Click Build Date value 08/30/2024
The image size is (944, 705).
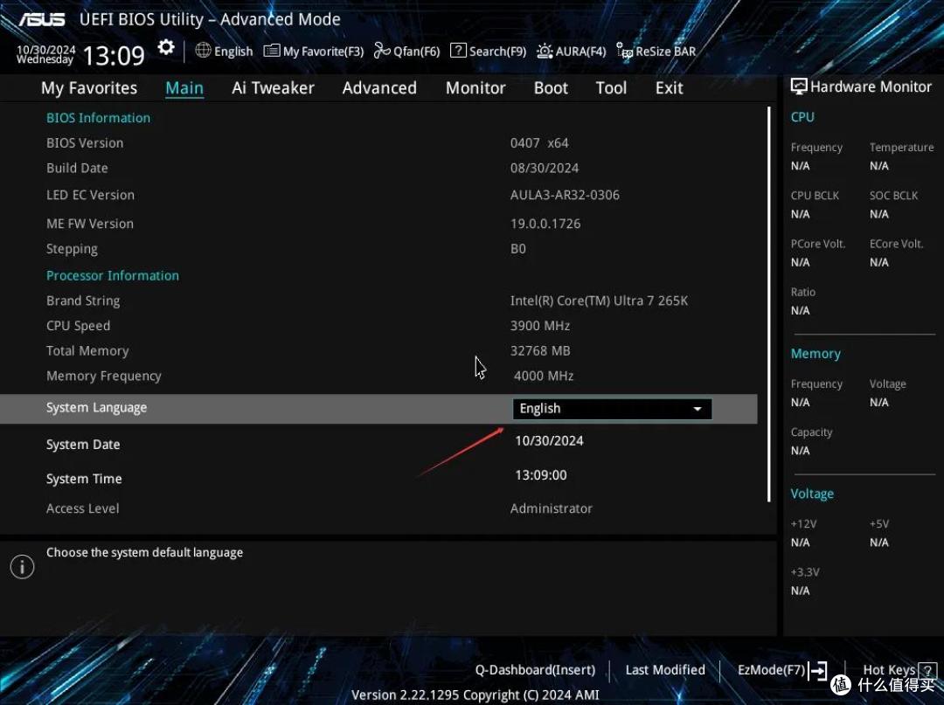545,169
